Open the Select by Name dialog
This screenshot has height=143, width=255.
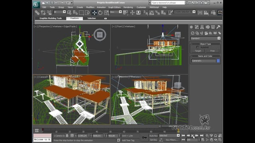[x=75, y=12]
